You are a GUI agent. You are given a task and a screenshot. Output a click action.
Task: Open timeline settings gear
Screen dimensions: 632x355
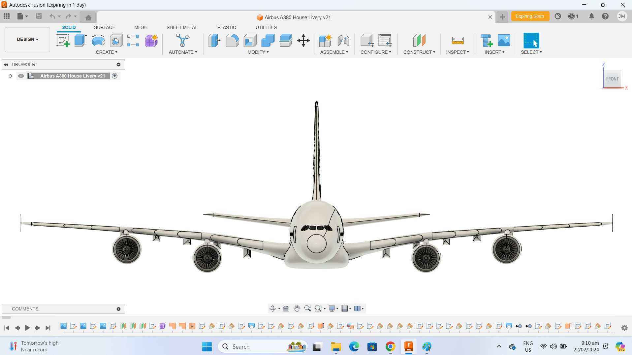624,328
